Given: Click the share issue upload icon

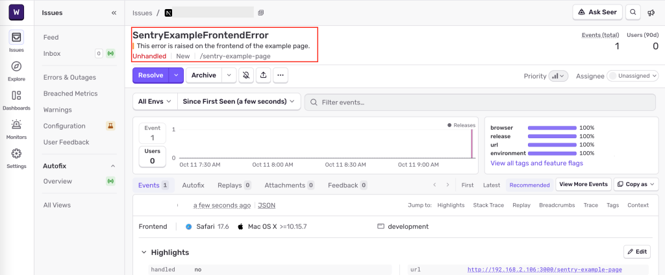Looking at the screenshot, I should pos(264,75).
